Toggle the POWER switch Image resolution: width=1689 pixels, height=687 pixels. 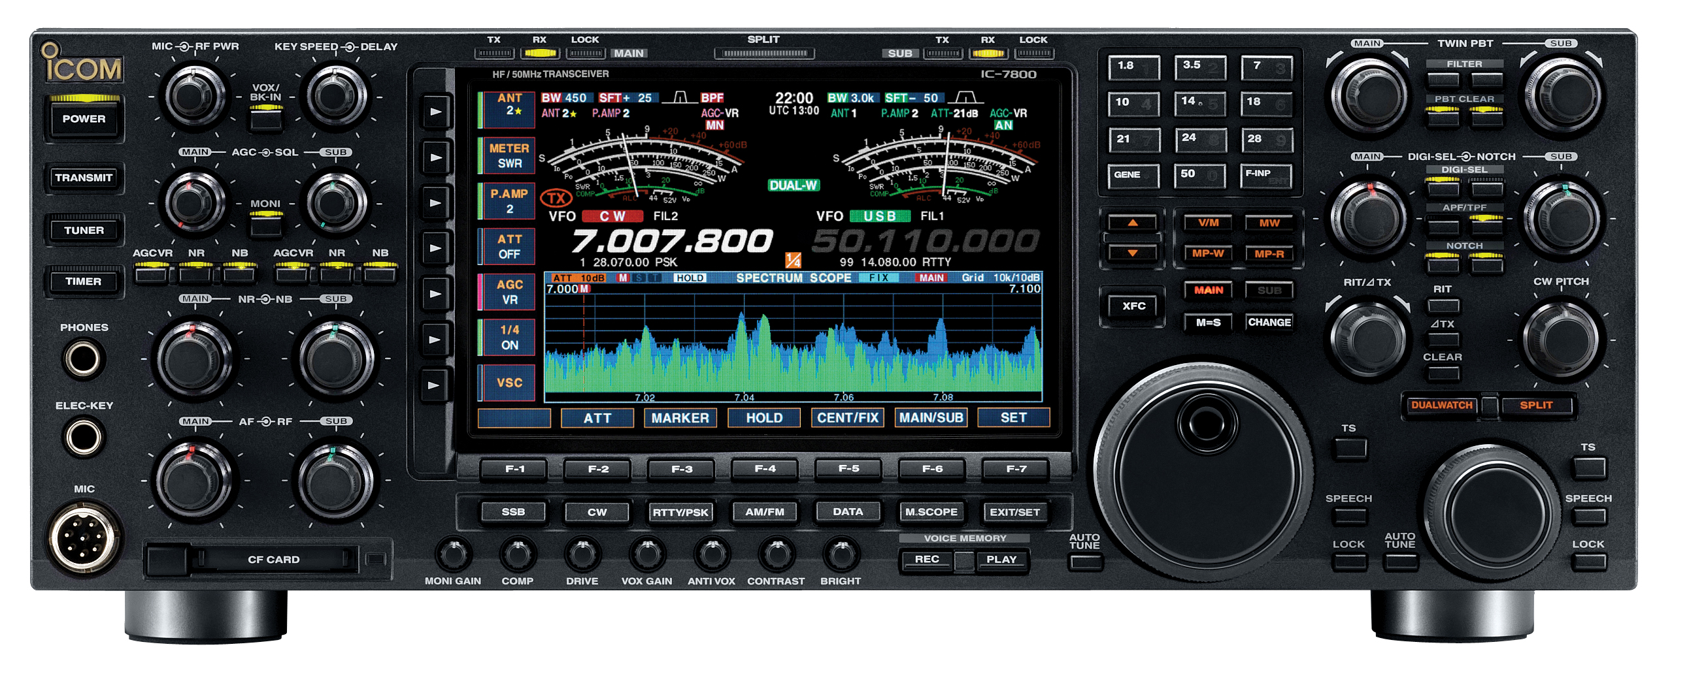84,119
